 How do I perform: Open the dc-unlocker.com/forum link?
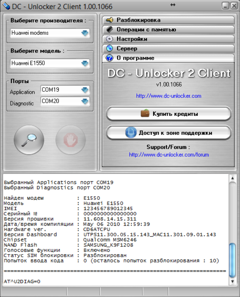[x=169, y=155]
